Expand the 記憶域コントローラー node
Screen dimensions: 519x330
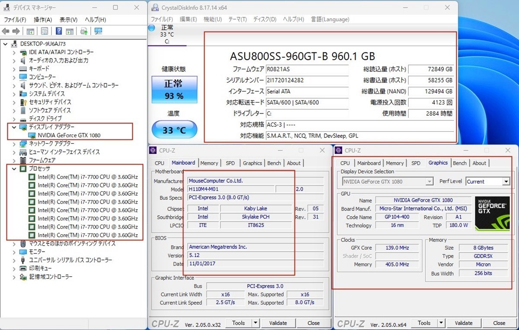pyautogui.click(x=14, y=277)
